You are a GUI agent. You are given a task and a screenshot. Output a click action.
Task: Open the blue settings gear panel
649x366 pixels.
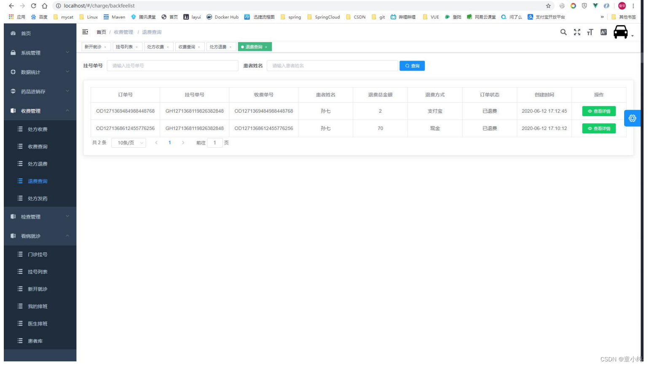[x=633, y=118]
